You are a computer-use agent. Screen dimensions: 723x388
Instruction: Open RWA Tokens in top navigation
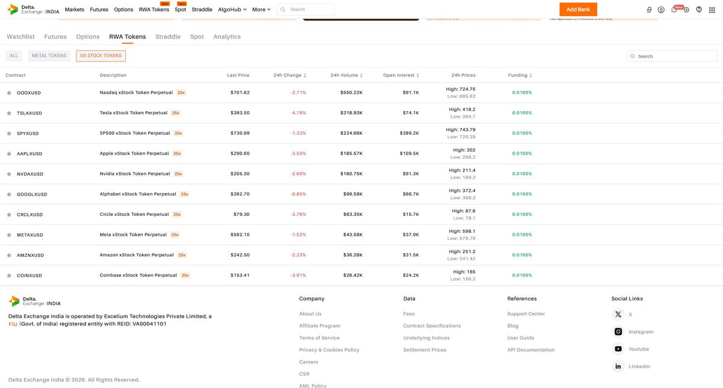pyautogui.click(x=154, y=10)
